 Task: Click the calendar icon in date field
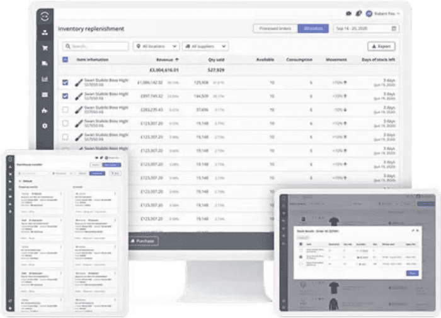point(394,28)
